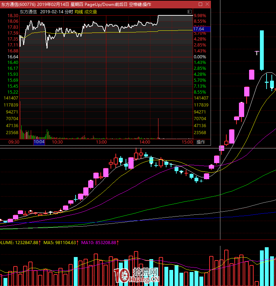Close the 东方通信 intraday popup window
Image resolution: width=276 pixels, height=286 pixels.
point(207,4)
